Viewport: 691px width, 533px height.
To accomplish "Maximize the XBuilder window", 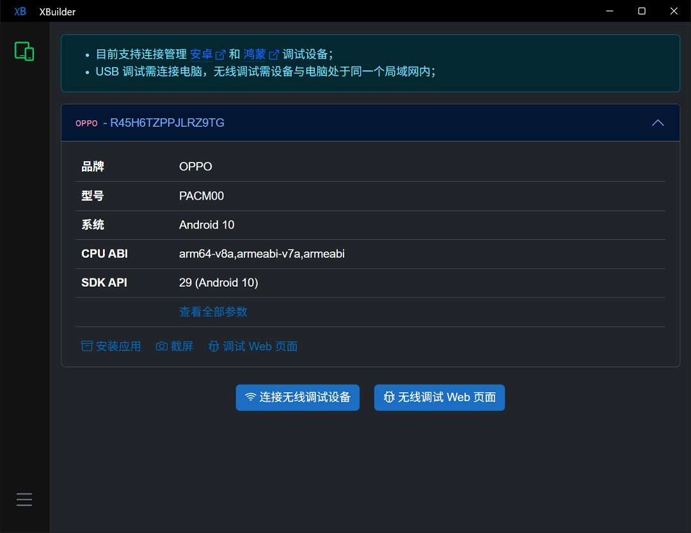I will (642, 11).
